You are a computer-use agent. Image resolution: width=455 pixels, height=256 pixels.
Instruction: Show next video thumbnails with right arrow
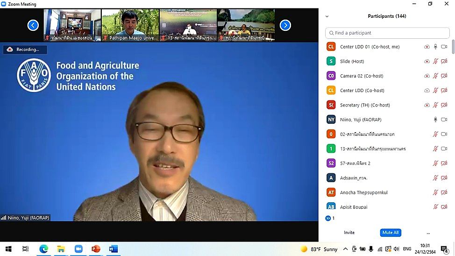(285, 25)
